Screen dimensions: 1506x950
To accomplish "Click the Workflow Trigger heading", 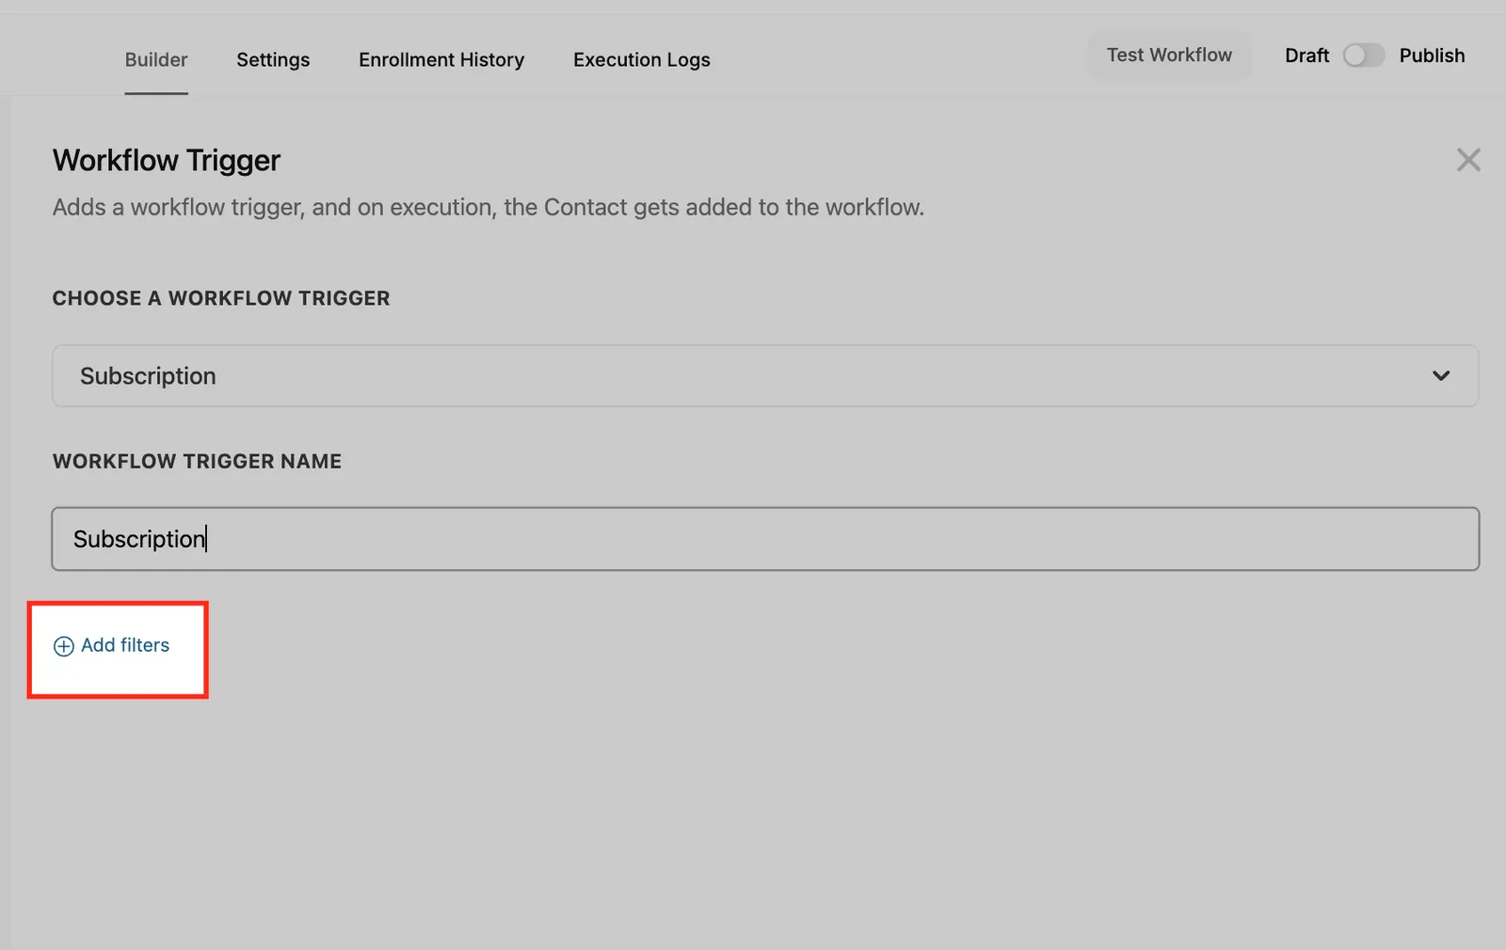I will coord(167,161).
